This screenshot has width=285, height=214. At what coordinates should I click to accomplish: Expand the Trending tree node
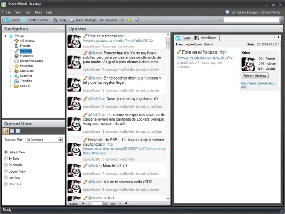[11, 81]
